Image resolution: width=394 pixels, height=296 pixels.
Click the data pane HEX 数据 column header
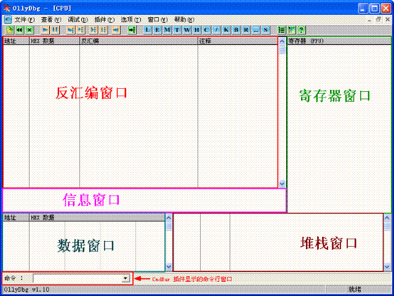click(97, 218)
